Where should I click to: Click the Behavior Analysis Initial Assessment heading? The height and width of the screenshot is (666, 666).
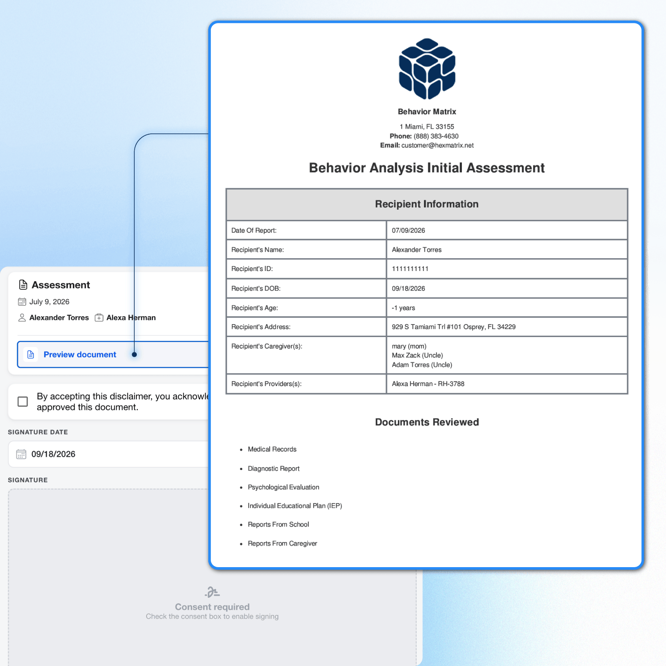click(427, 168)
